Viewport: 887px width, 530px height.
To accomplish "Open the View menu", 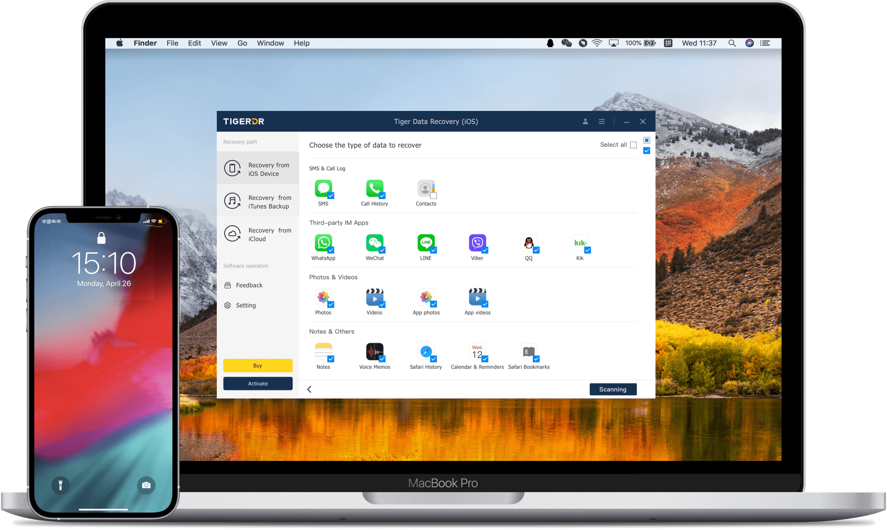I will (219, 43).
